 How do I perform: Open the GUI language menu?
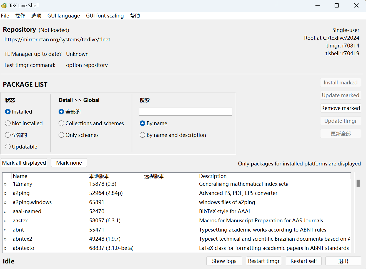(x=64, y=16)
